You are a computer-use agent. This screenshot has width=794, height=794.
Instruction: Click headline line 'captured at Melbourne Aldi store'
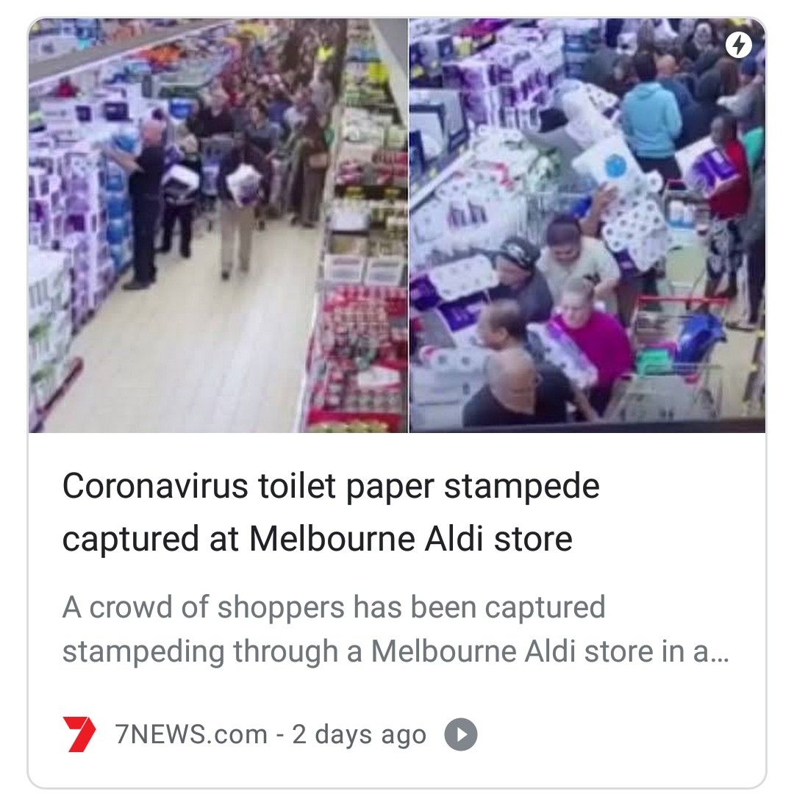[318, 538]
